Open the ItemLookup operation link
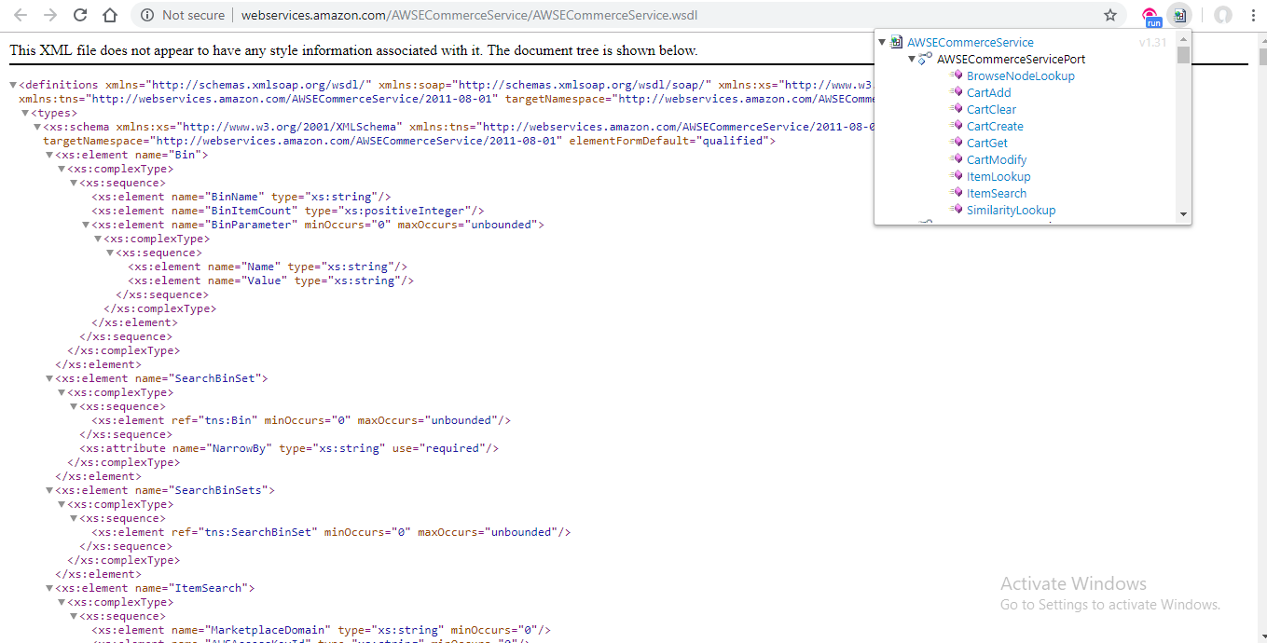 (998, 176)
